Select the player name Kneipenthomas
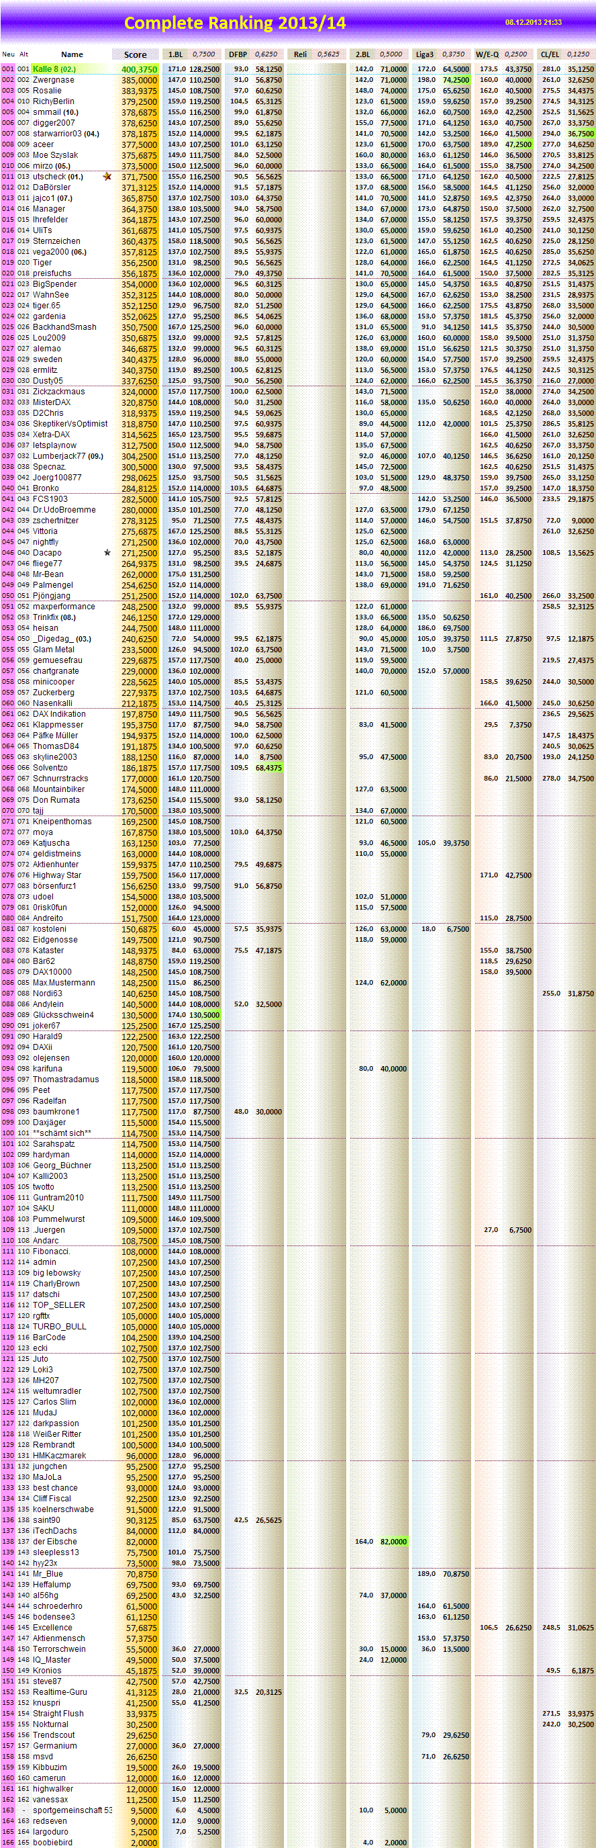596x1848 pixels. (62, 822)
